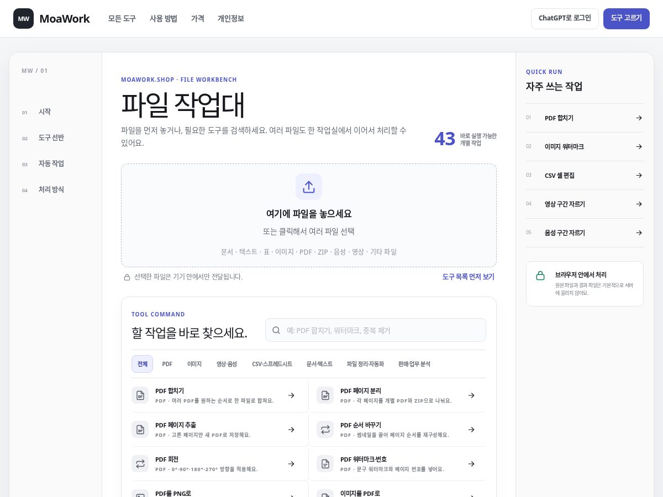
Task: Select the 판매·업무 분석 filter tab
Action: tap(414, 364)
